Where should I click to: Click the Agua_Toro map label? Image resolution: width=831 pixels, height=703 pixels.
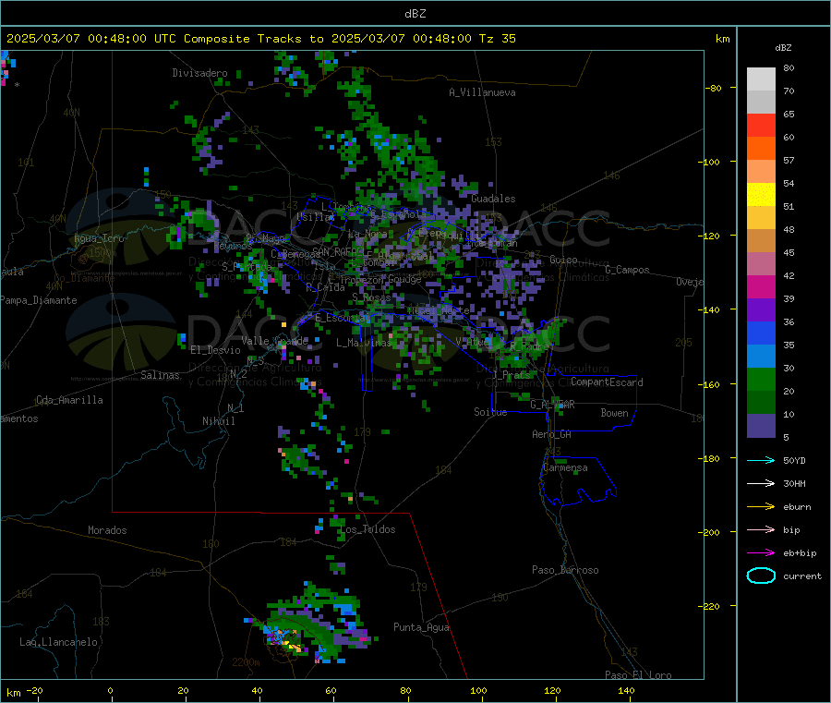point(99,238)
